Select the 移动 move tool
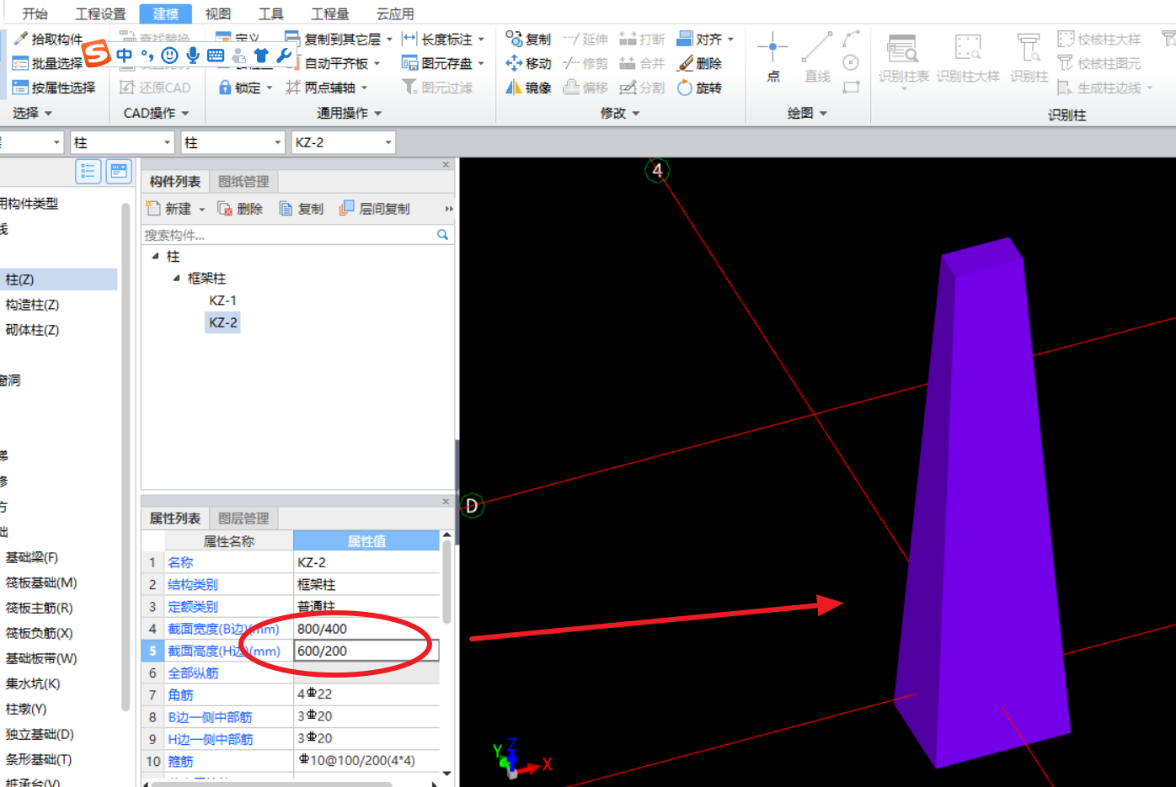 click(x=528, y=63)
